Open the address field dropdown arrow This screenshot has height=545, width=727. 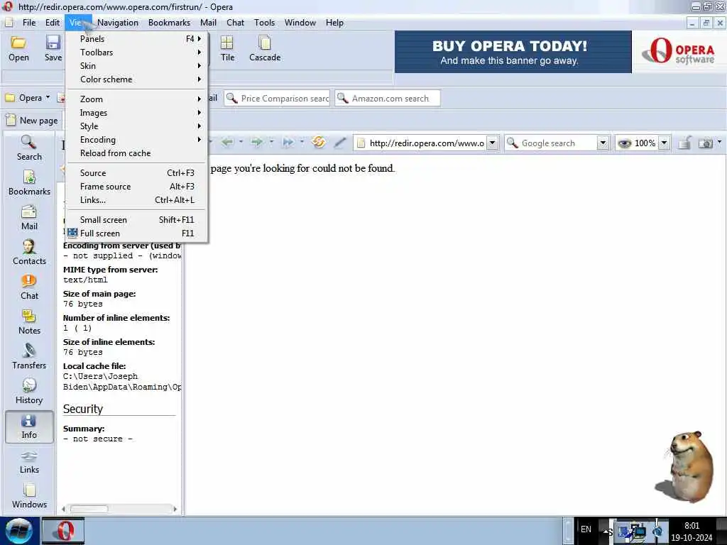tap(493, 143)
